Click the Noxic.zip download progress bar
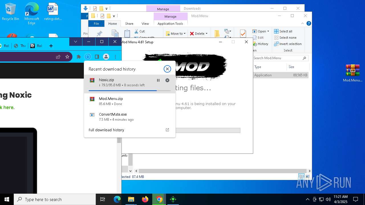Viewport: 365px width, 205px height. pos(130,91)
